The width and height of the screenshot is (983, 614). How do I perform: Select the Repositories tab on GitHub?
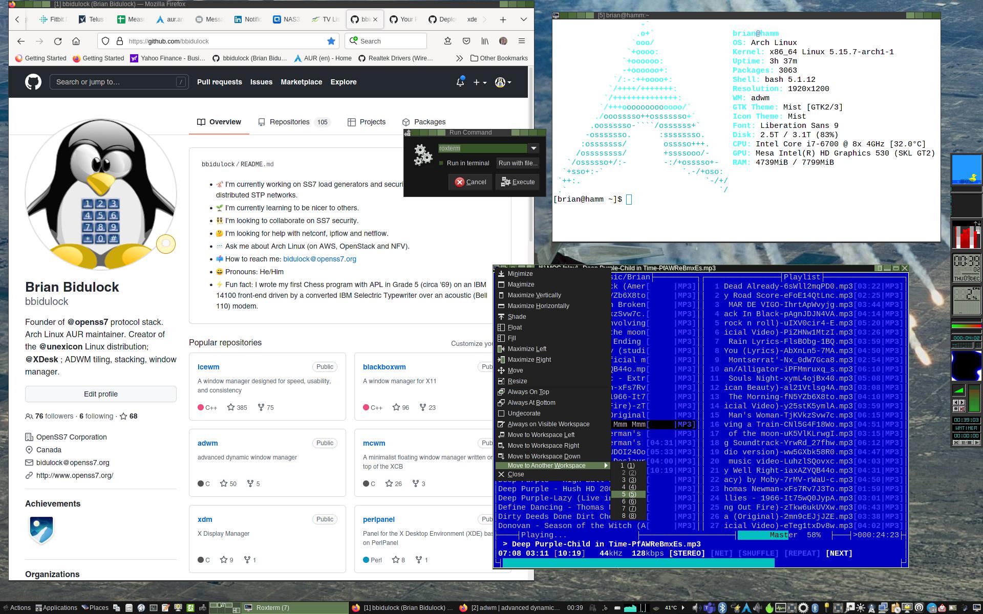click(289, 122)
